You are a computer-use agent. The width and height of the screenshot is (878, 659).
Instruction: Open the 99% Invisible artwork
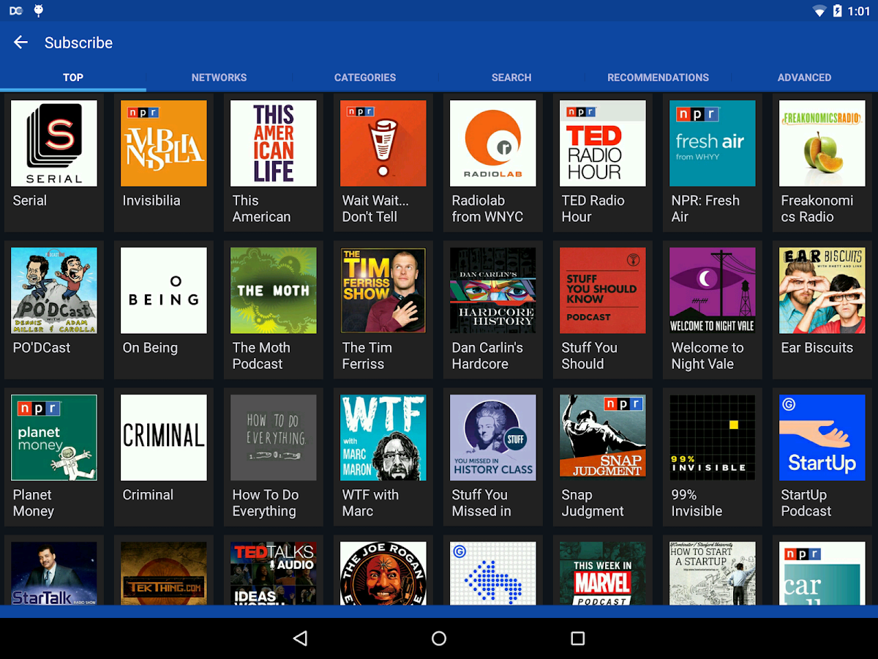click(713, 438)
